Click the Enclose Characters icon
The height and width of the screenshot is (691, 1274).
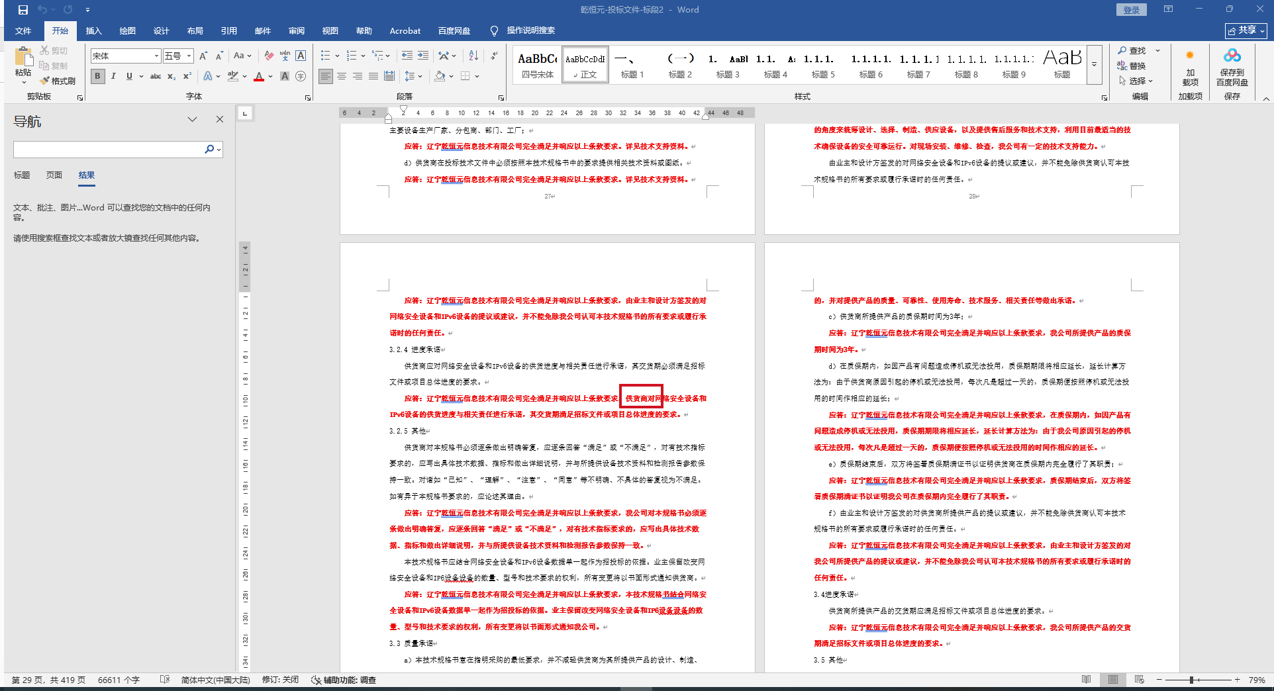(301, 76)
